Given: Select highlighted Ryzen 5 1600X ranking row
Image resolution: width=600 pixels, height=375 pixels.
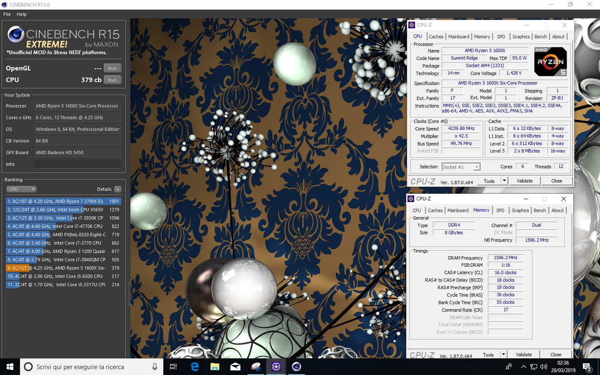Looking at the screenshot, I should pyautogui.click(x=63, y=268).
